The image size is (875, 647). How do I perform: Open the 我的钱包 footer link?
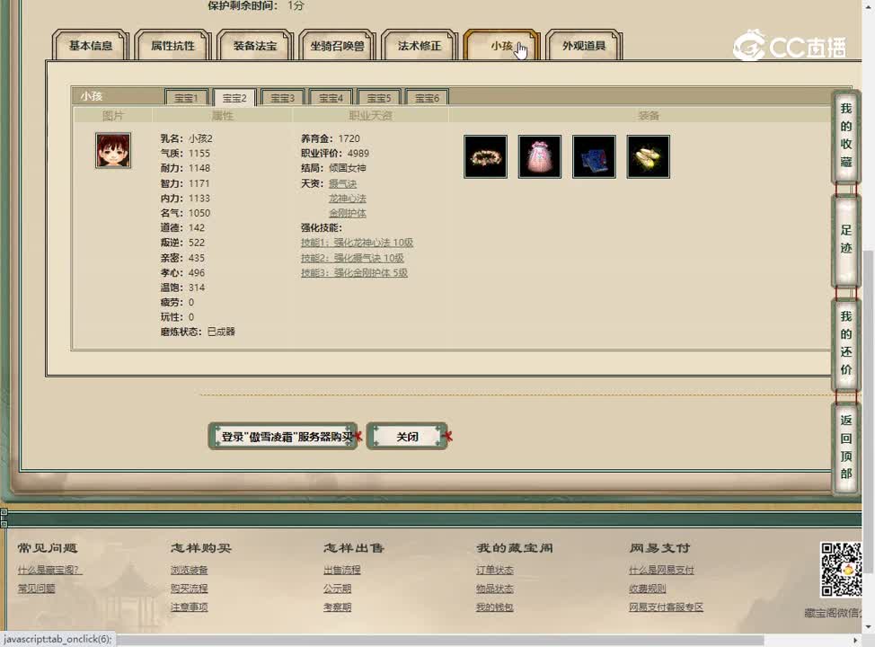pos(495,607)
